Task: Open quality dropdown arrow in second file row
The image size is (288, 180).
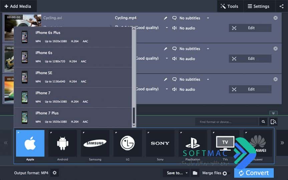Action: (x=167, y=58)
